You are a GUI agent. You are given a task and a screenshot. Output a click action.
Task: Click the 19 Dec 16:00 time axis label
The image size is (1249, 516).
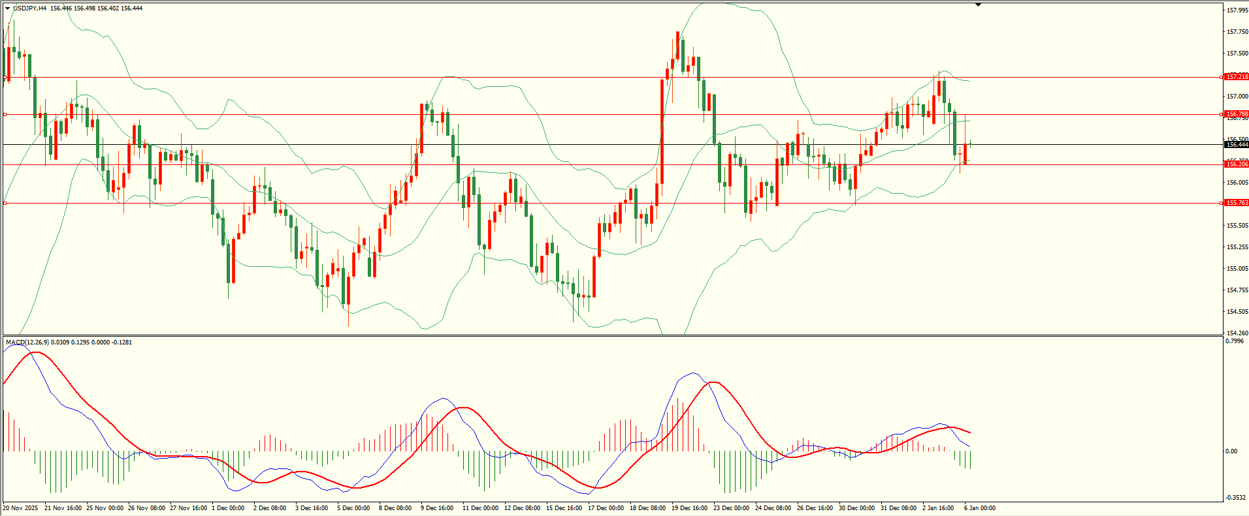[689, 508]
